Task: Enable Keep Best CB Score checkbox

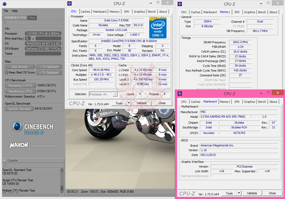Action: tap(7, 72)
